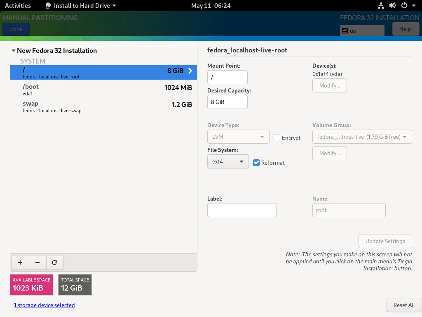Select the swap partition row
This screenshot has width=422, height=317.
click(x=103, y=106)
